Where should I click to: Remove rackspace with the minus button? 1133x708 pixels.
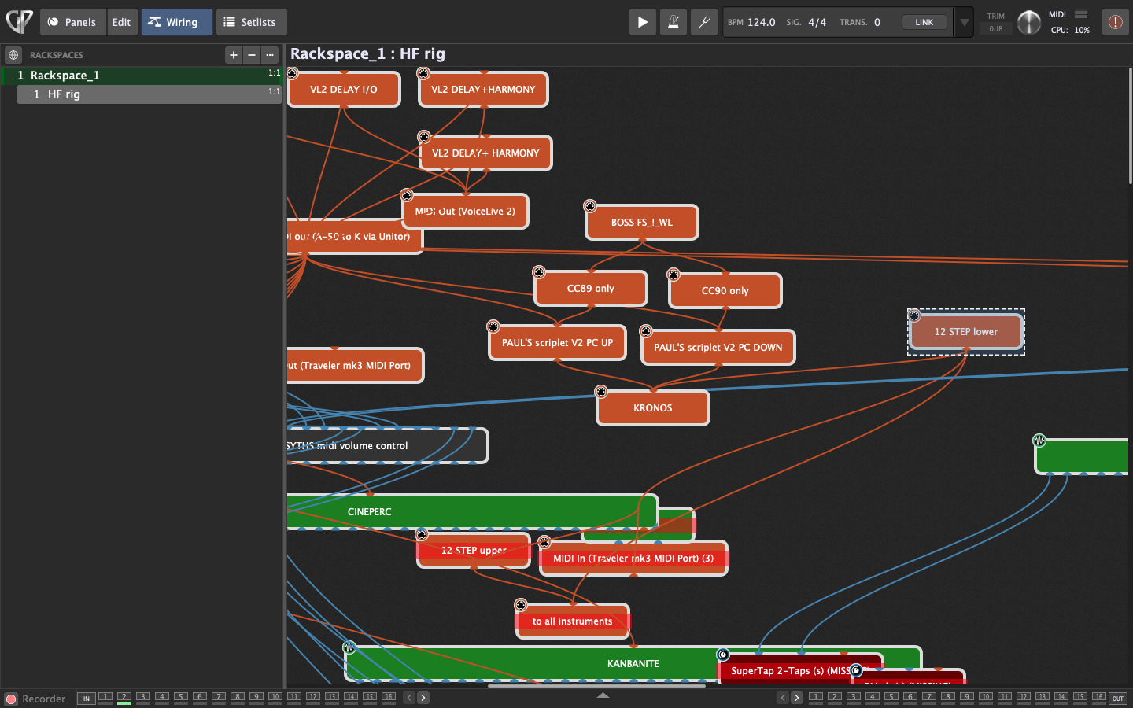click(x=252, y=55)
